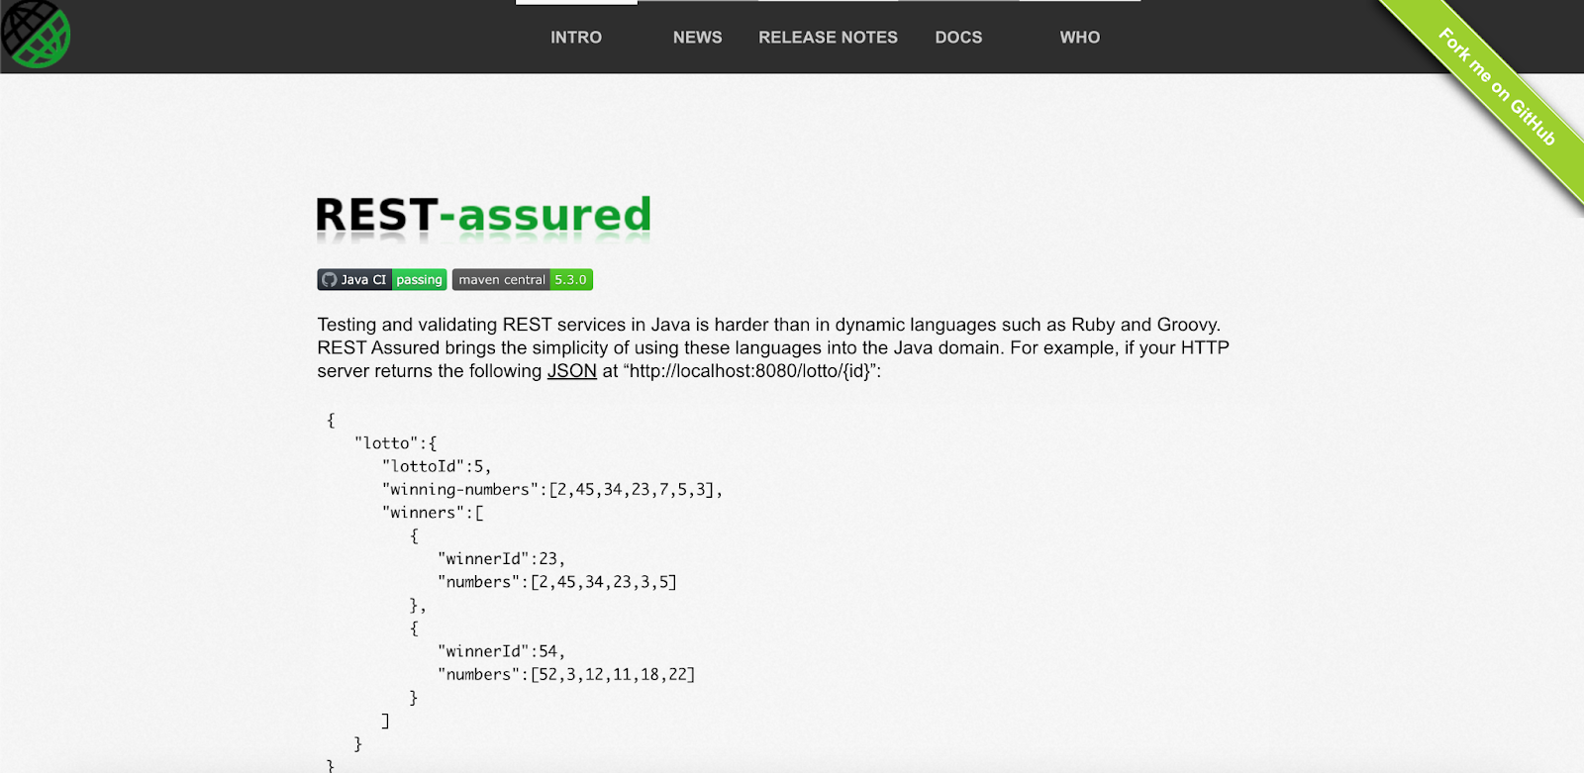Click the "Testing and validating REST services" sentence
The image size is (1584, 773).
(x=768, y=325)
